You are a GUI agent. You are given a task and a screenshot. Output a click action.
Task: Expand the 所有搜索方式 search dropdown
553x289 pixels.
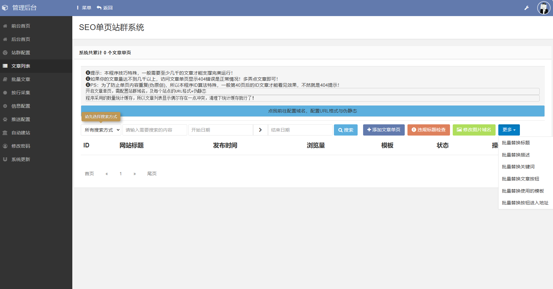(101, 130)
